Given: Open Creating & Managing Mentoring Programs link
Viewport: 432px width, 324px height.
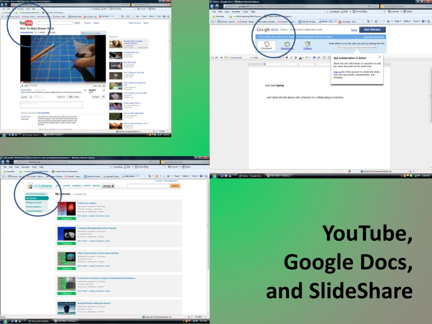Looking at the screenshot, I should point(97,228).
